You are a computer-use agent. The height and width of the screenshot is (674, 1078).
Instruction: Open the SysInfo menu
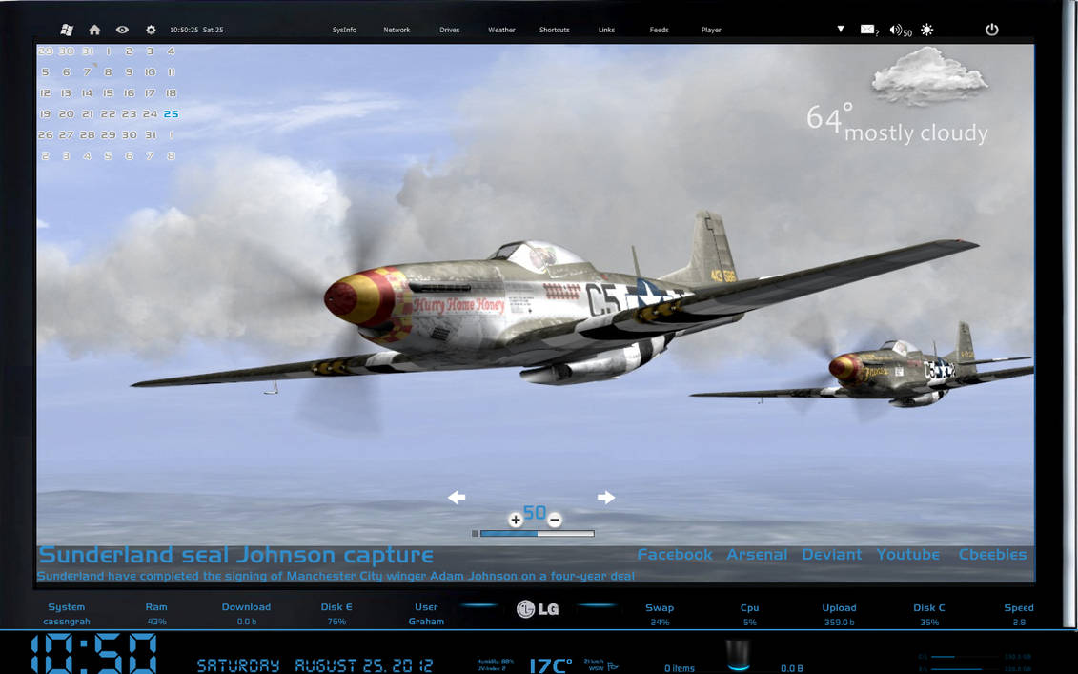point(344,30)
